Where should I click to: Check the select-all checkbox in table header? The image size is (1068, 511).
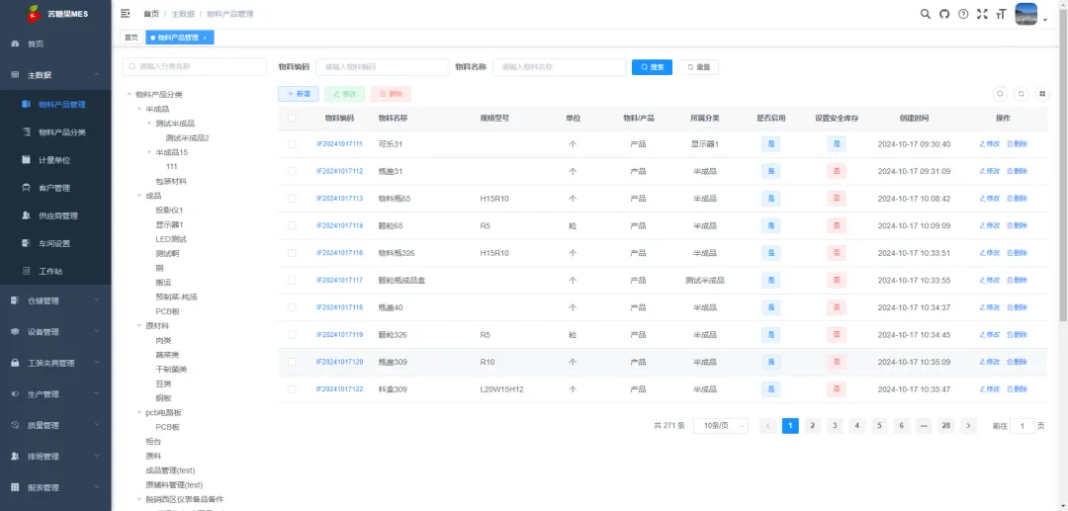292,118
